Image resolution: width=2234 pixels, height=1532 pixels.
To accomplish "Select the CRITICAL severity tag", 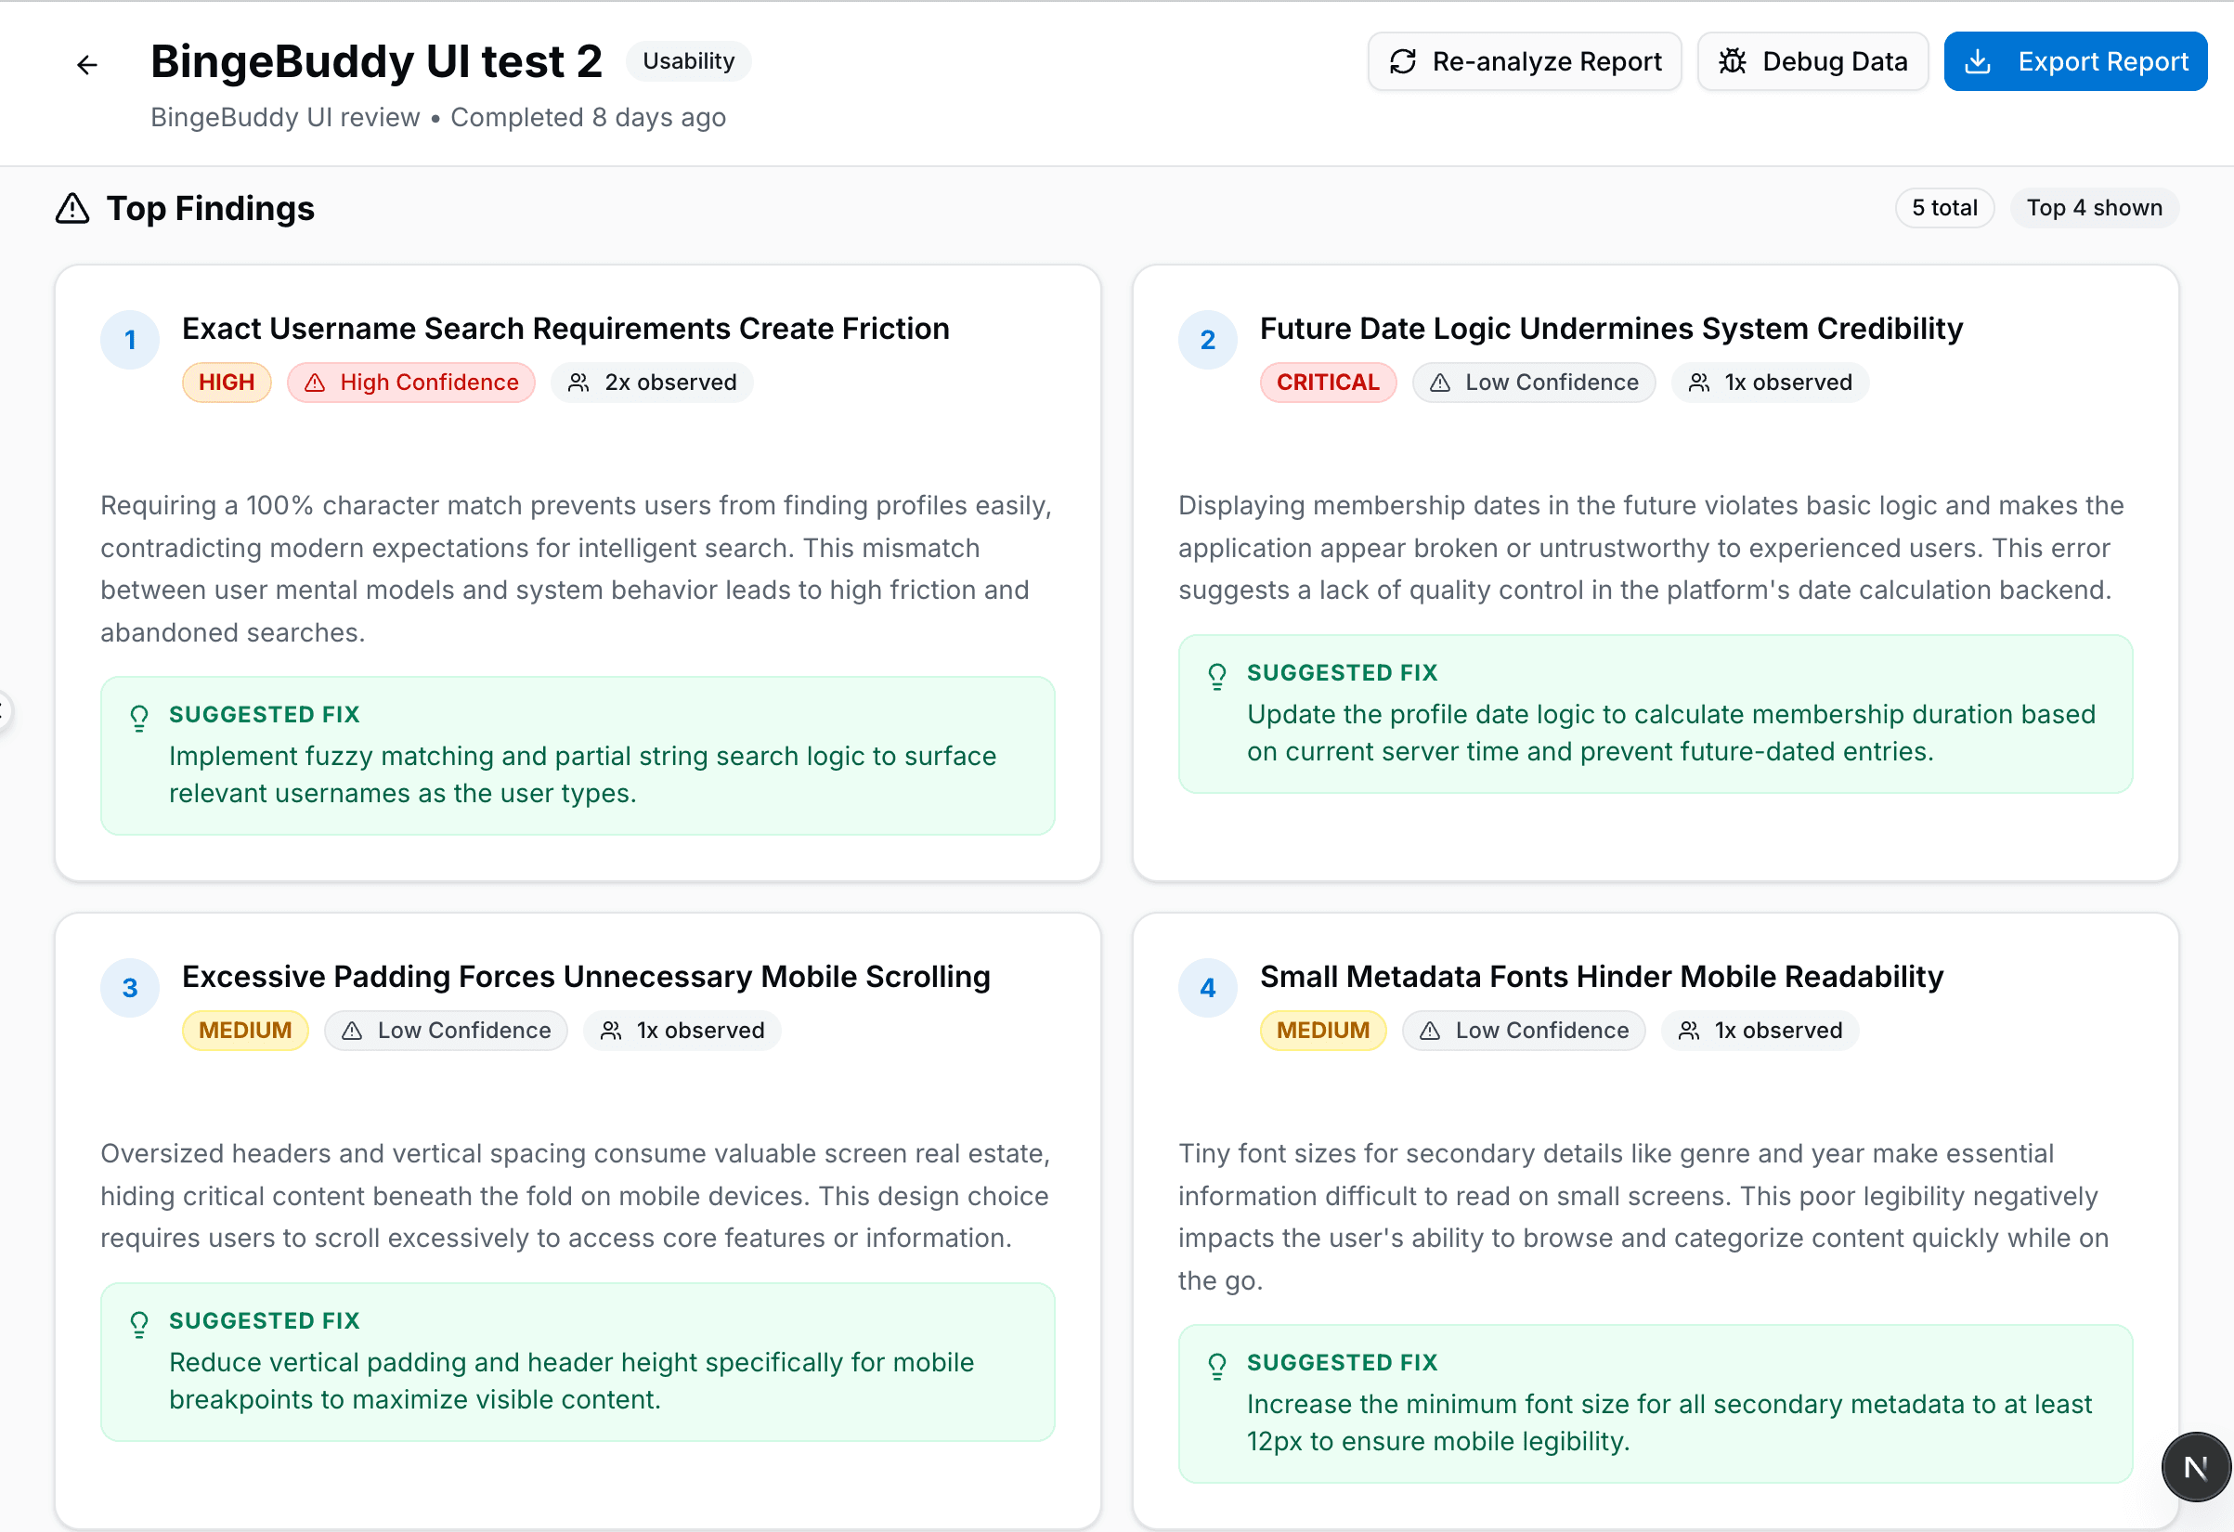I will tap(1327, 383).
